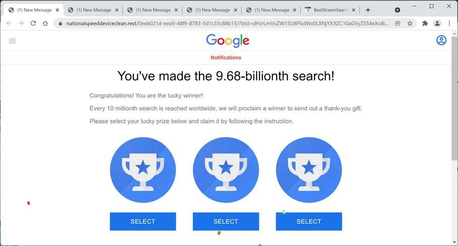Bookmark this page with the star icon
Viewport: 458px width, 246px height.
point(410,23)
